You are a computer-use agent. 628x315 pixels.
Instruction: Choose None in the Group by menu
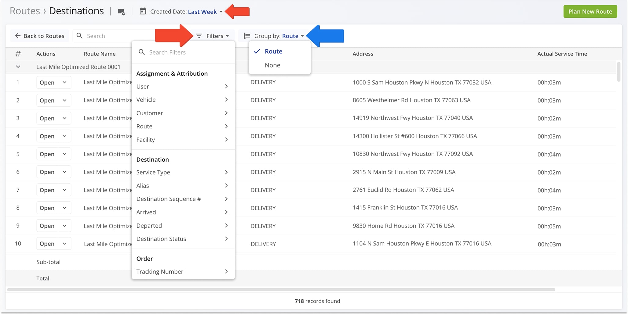(272, 65)
